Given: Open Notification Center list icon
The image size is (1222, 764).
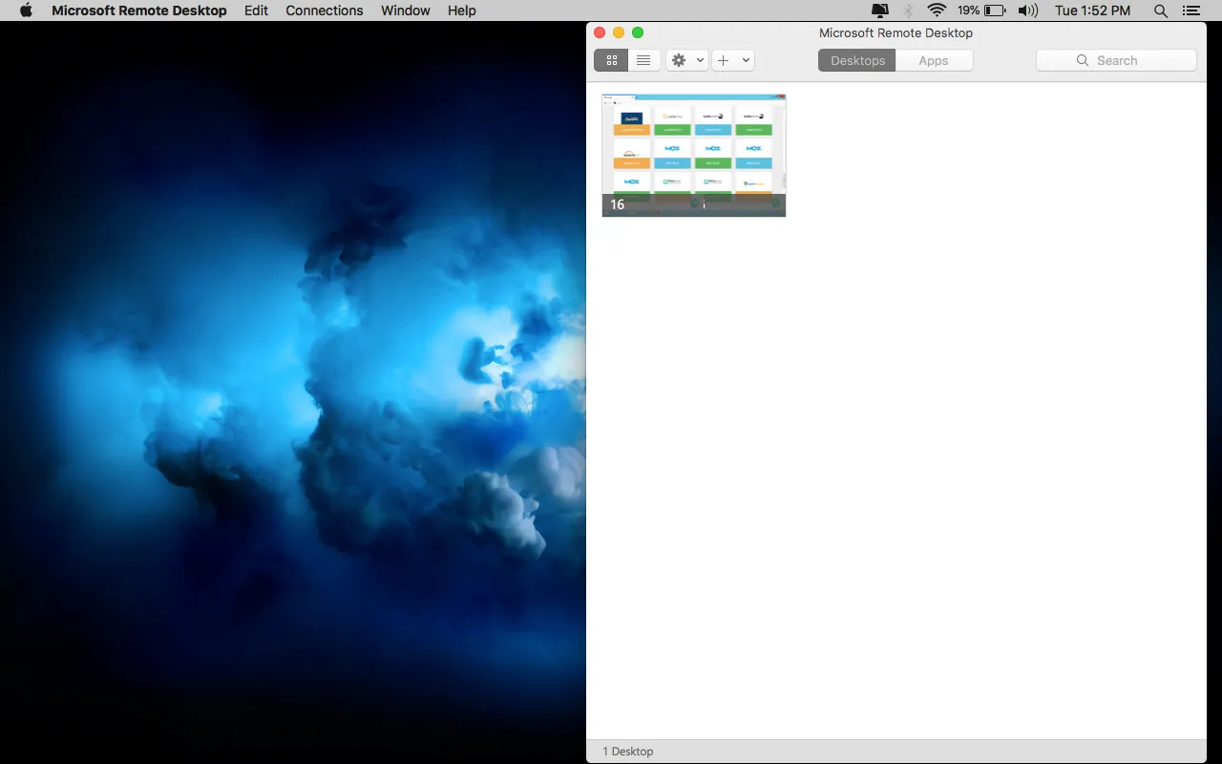Looking at the screenshot, I should tap(1190, 11).
